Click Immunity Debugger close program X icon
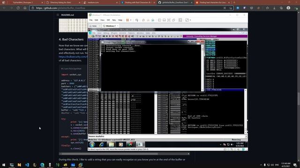Screen dimensions: 300x168 pyautogui.click(x=107, y=36)
